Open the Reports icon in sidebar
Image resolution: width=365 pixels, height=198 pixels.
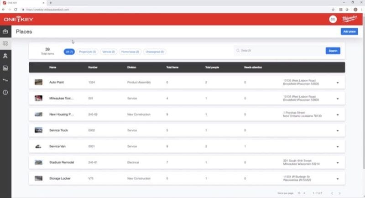coord(5,68)
